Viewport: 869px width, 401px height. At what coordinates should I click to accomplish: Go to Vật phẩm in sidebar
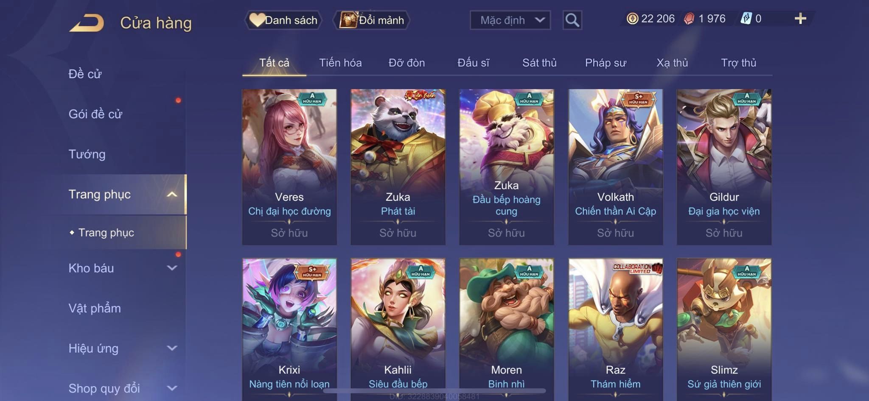point(95,308)
